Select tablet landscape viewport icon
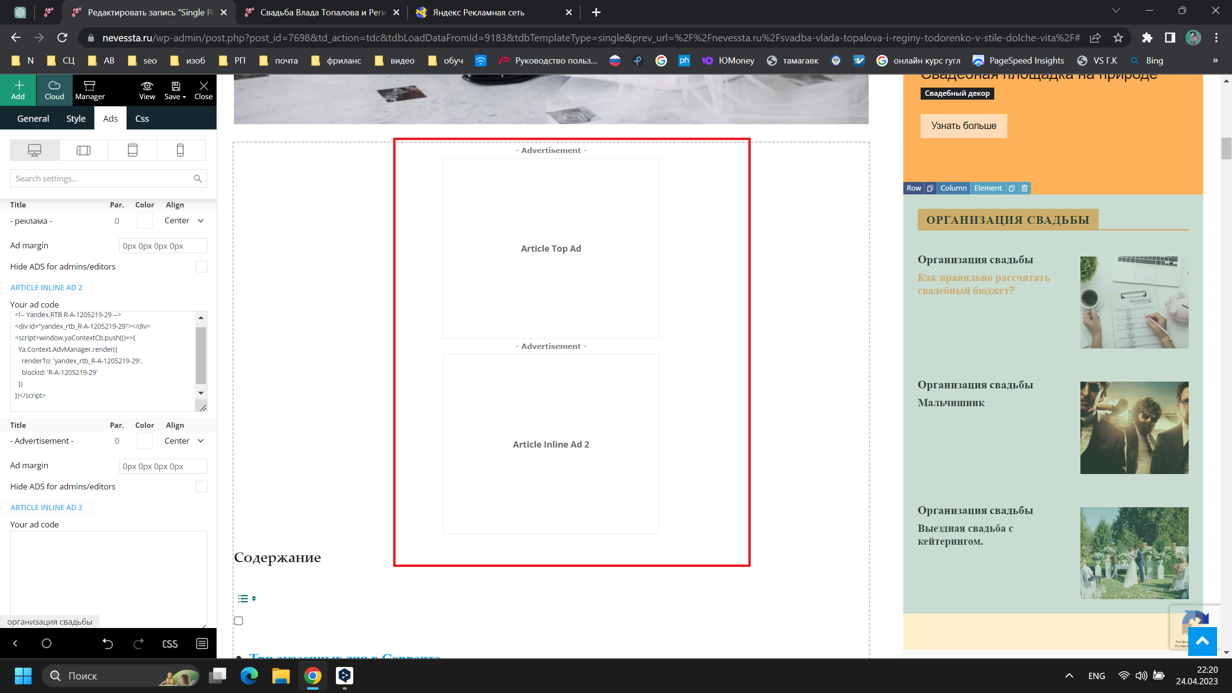This screenshot has height=693, width=1232. click(84, 150)
